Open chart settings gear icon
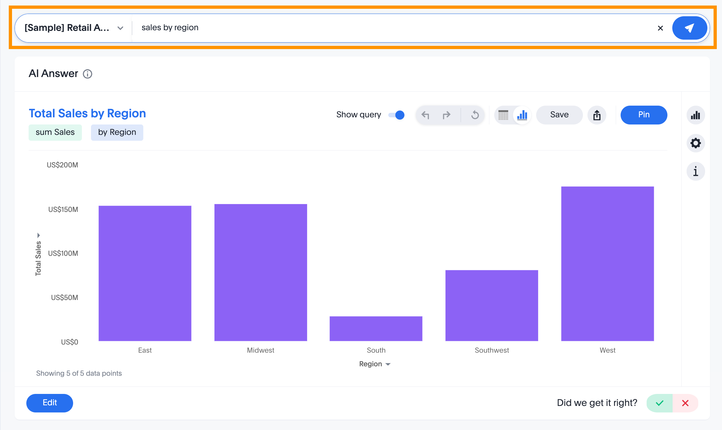The height and width of the screenshot is (430, 722). click(x=695, y=143)
